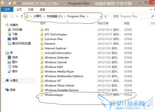
Task: Select the Internet Explorer folder icon
Action: (42, 48)
